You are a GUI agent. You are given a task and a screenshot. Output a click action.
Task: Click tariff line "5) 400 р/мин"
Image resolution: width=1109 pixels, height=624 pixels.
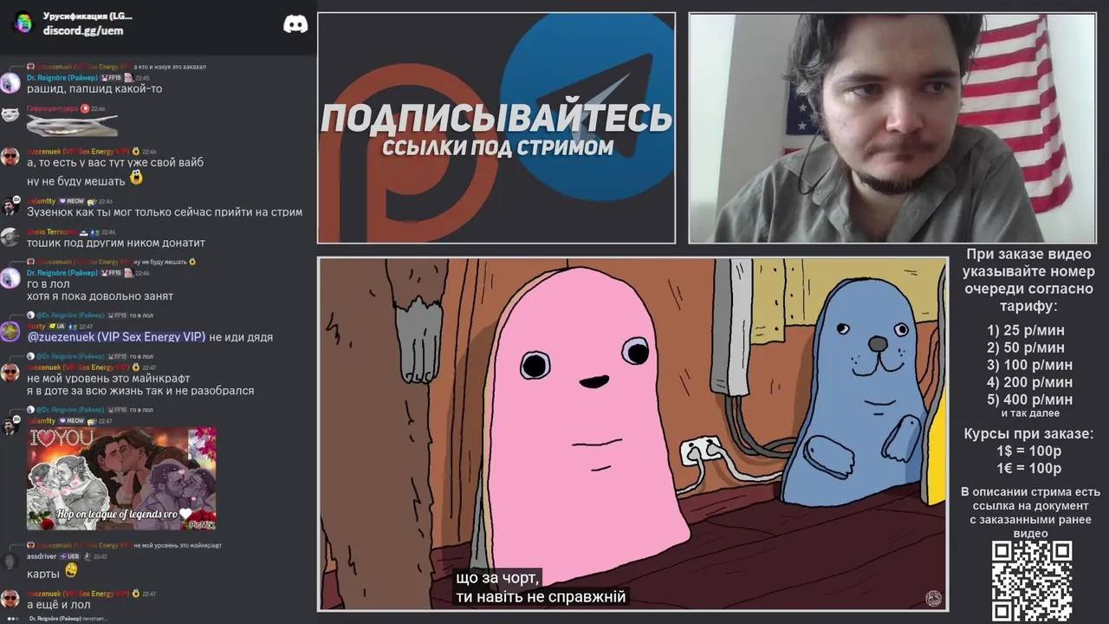1029,400
